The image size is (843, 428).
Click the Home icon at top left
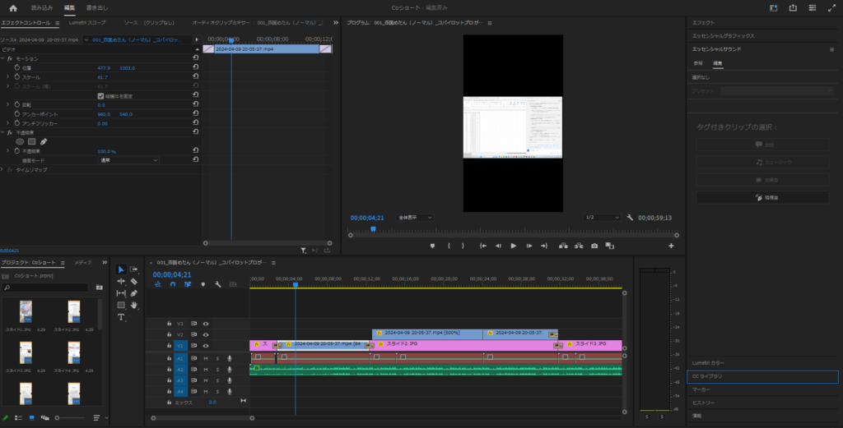tap(12, 7)
